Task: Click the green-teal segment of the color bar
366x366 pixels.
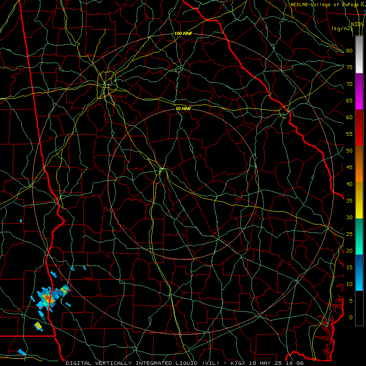Action: tap(359, 236)
